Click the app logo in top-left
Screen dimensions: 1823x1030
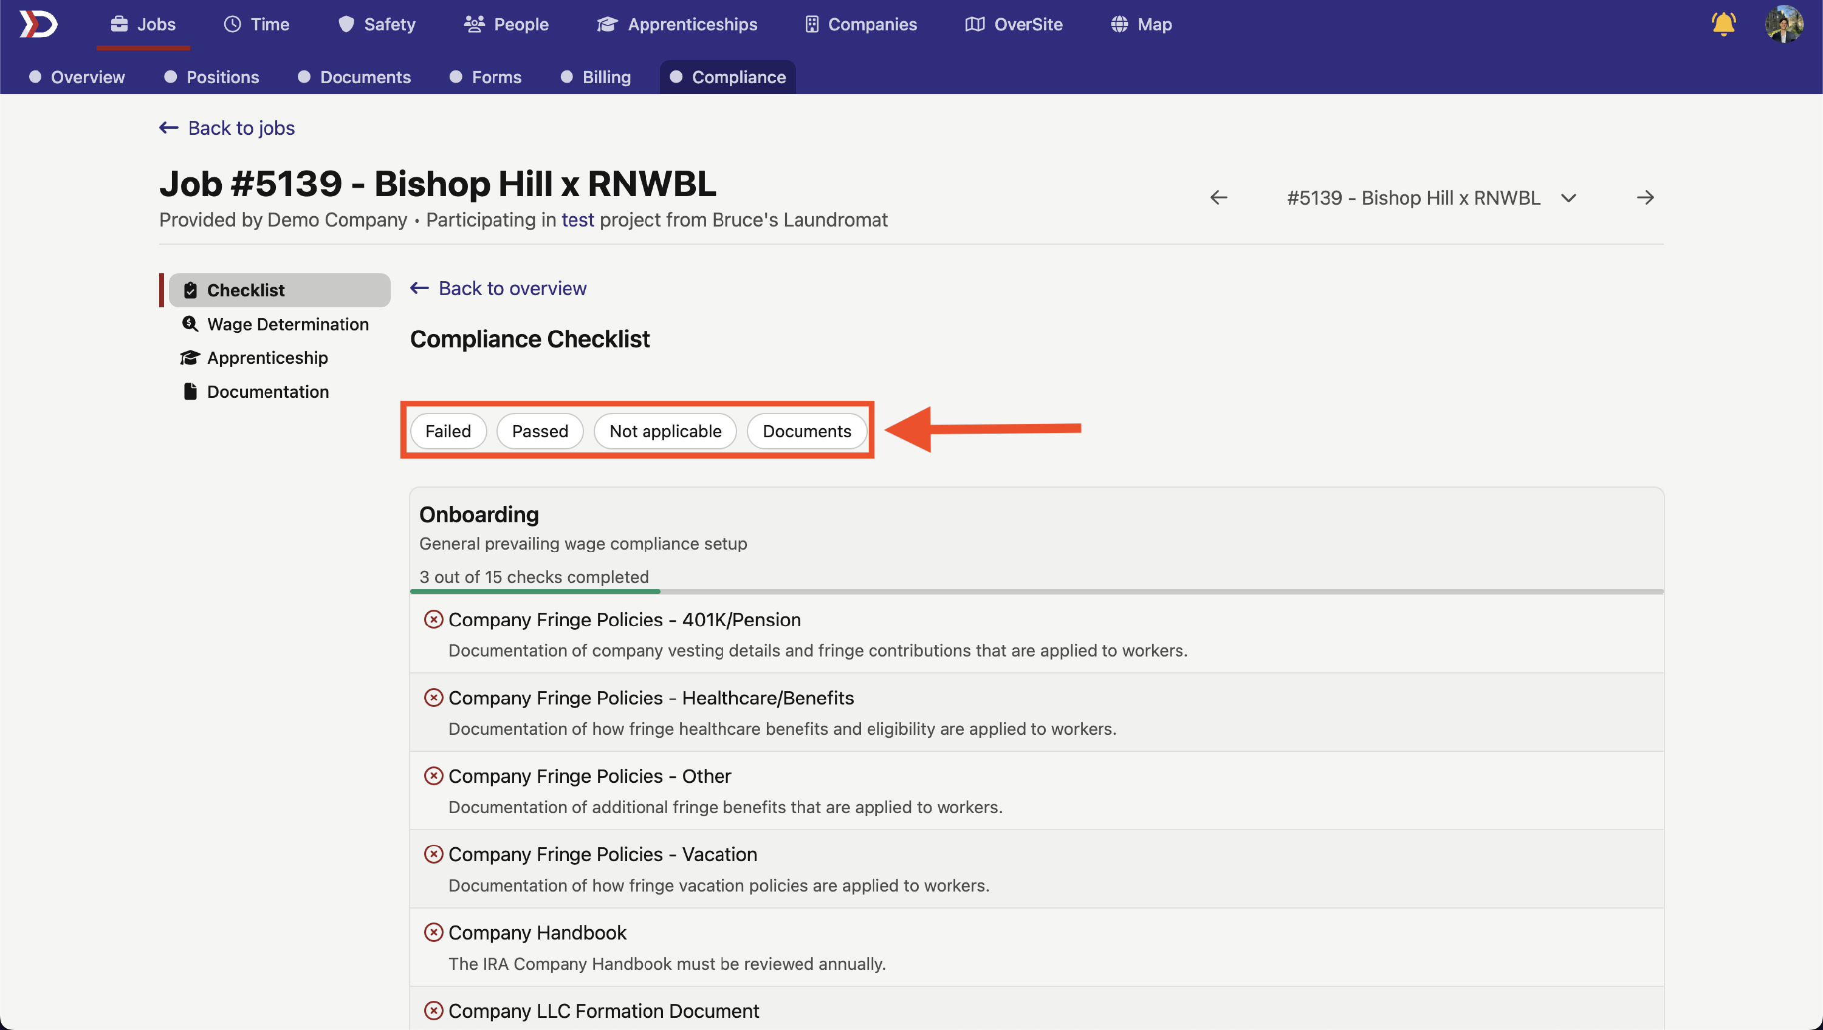coord(38,24)
